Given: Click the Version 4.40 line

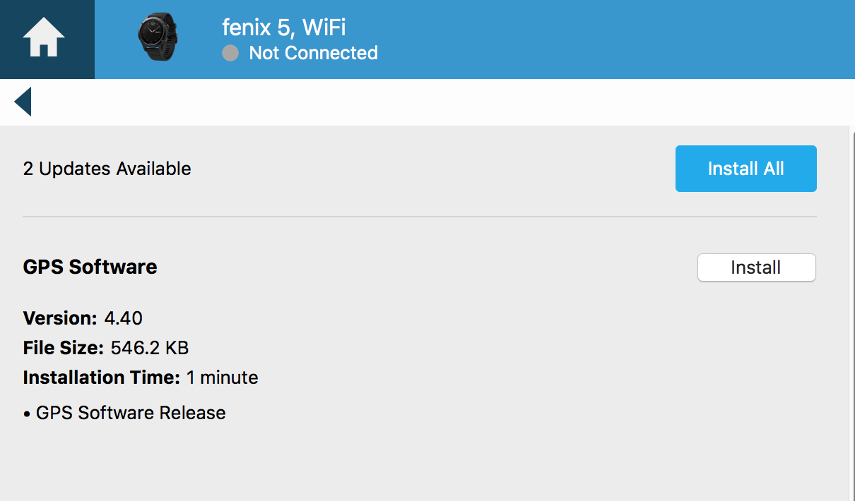Looking at the screenshot, I should (83, 318).
